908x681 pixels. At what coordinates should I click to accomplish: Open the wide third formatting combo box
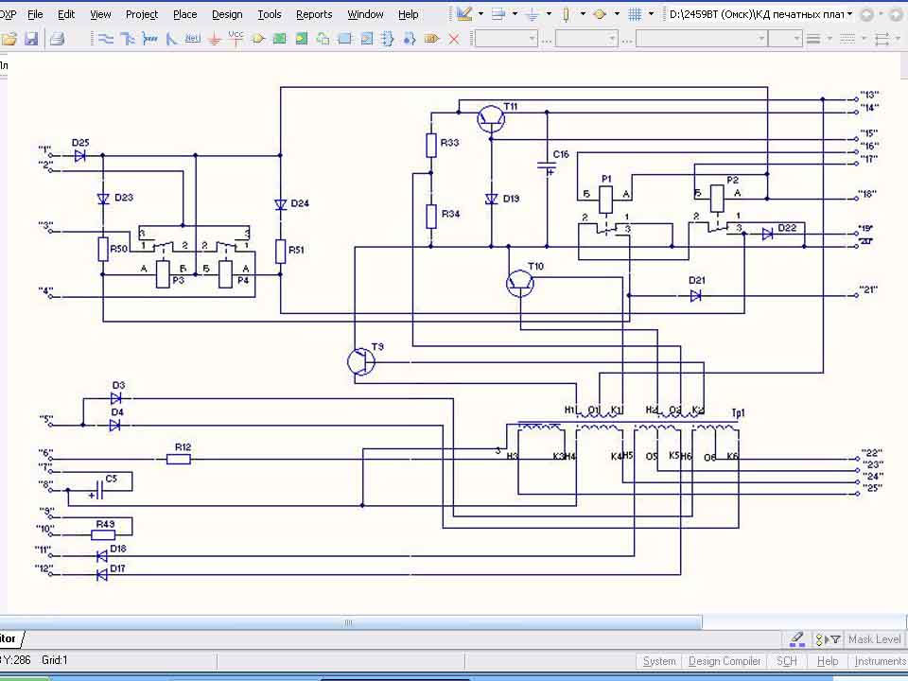[x=701, y=39]
